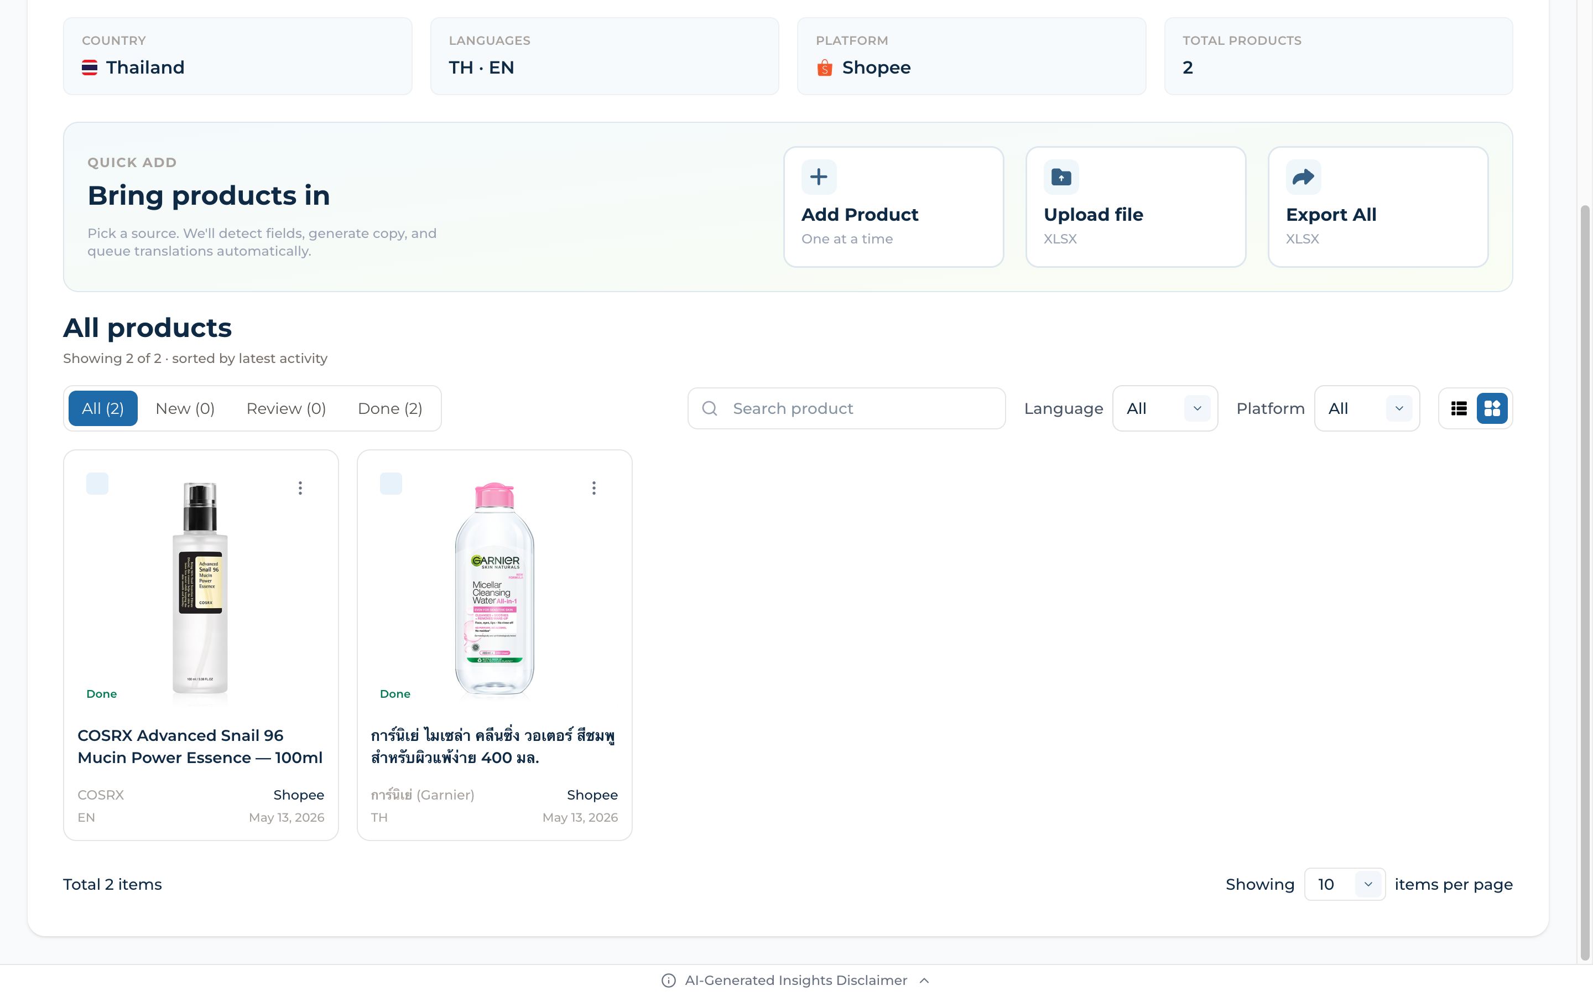Click the COSRX brand label
The width and height of the screenshot is (1593, 996).
101,795
